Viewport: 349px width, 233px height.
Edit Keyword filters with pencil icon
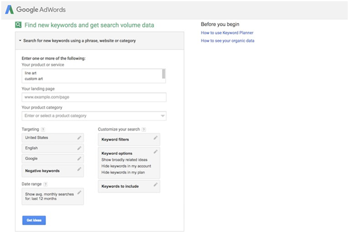coord(155,137)
